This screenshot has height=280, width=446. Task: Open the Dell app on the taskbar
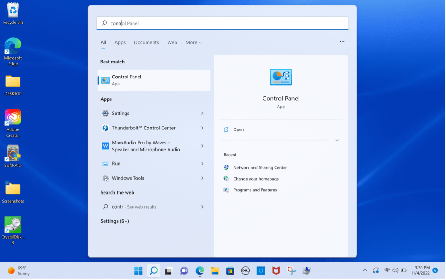click(246, 271)
